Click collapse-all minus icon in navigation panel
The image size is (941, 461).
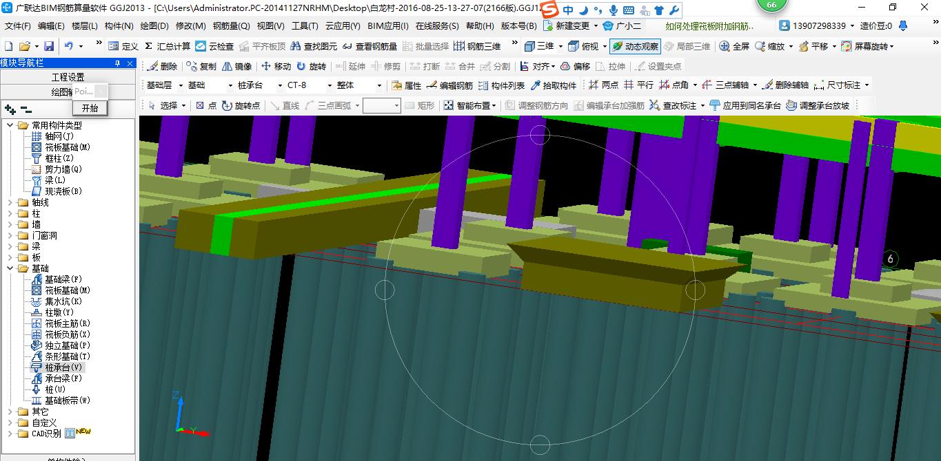26,109
